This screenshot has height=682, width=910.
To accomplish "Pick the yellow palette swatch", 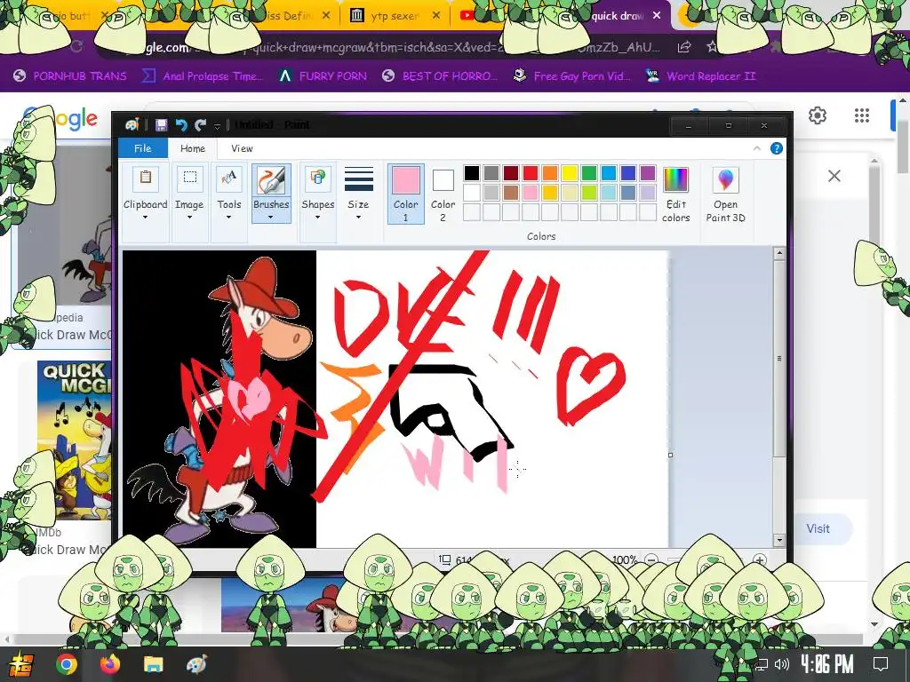I will click(x=570, y=173).
